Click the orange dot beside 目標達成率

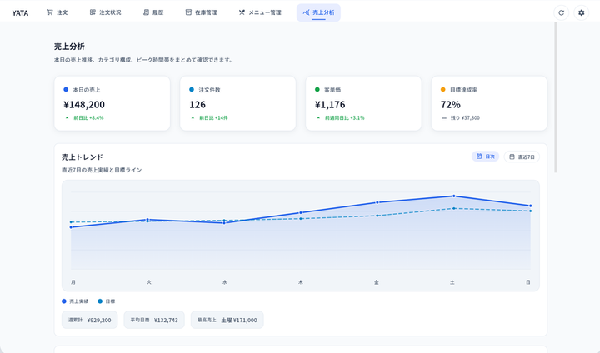click(443, 89)
